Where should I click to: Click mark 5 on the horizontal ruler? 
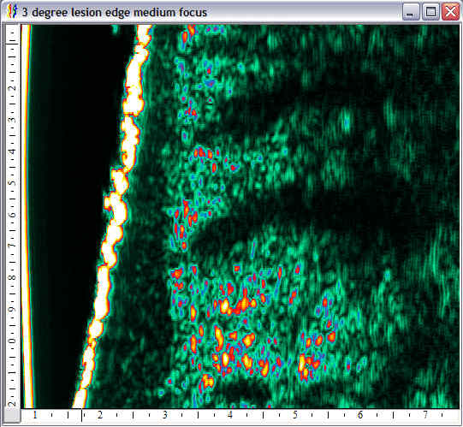pyautogui.click(x=295, y=415)
